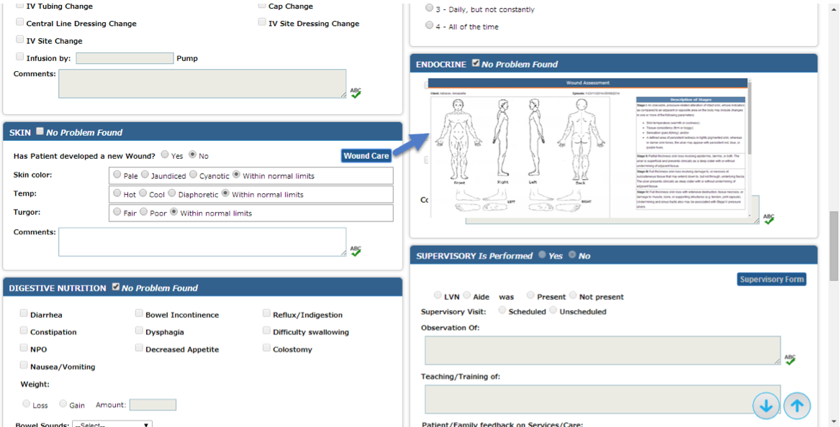Select weight Gain radio button

(x=63, y=404)
